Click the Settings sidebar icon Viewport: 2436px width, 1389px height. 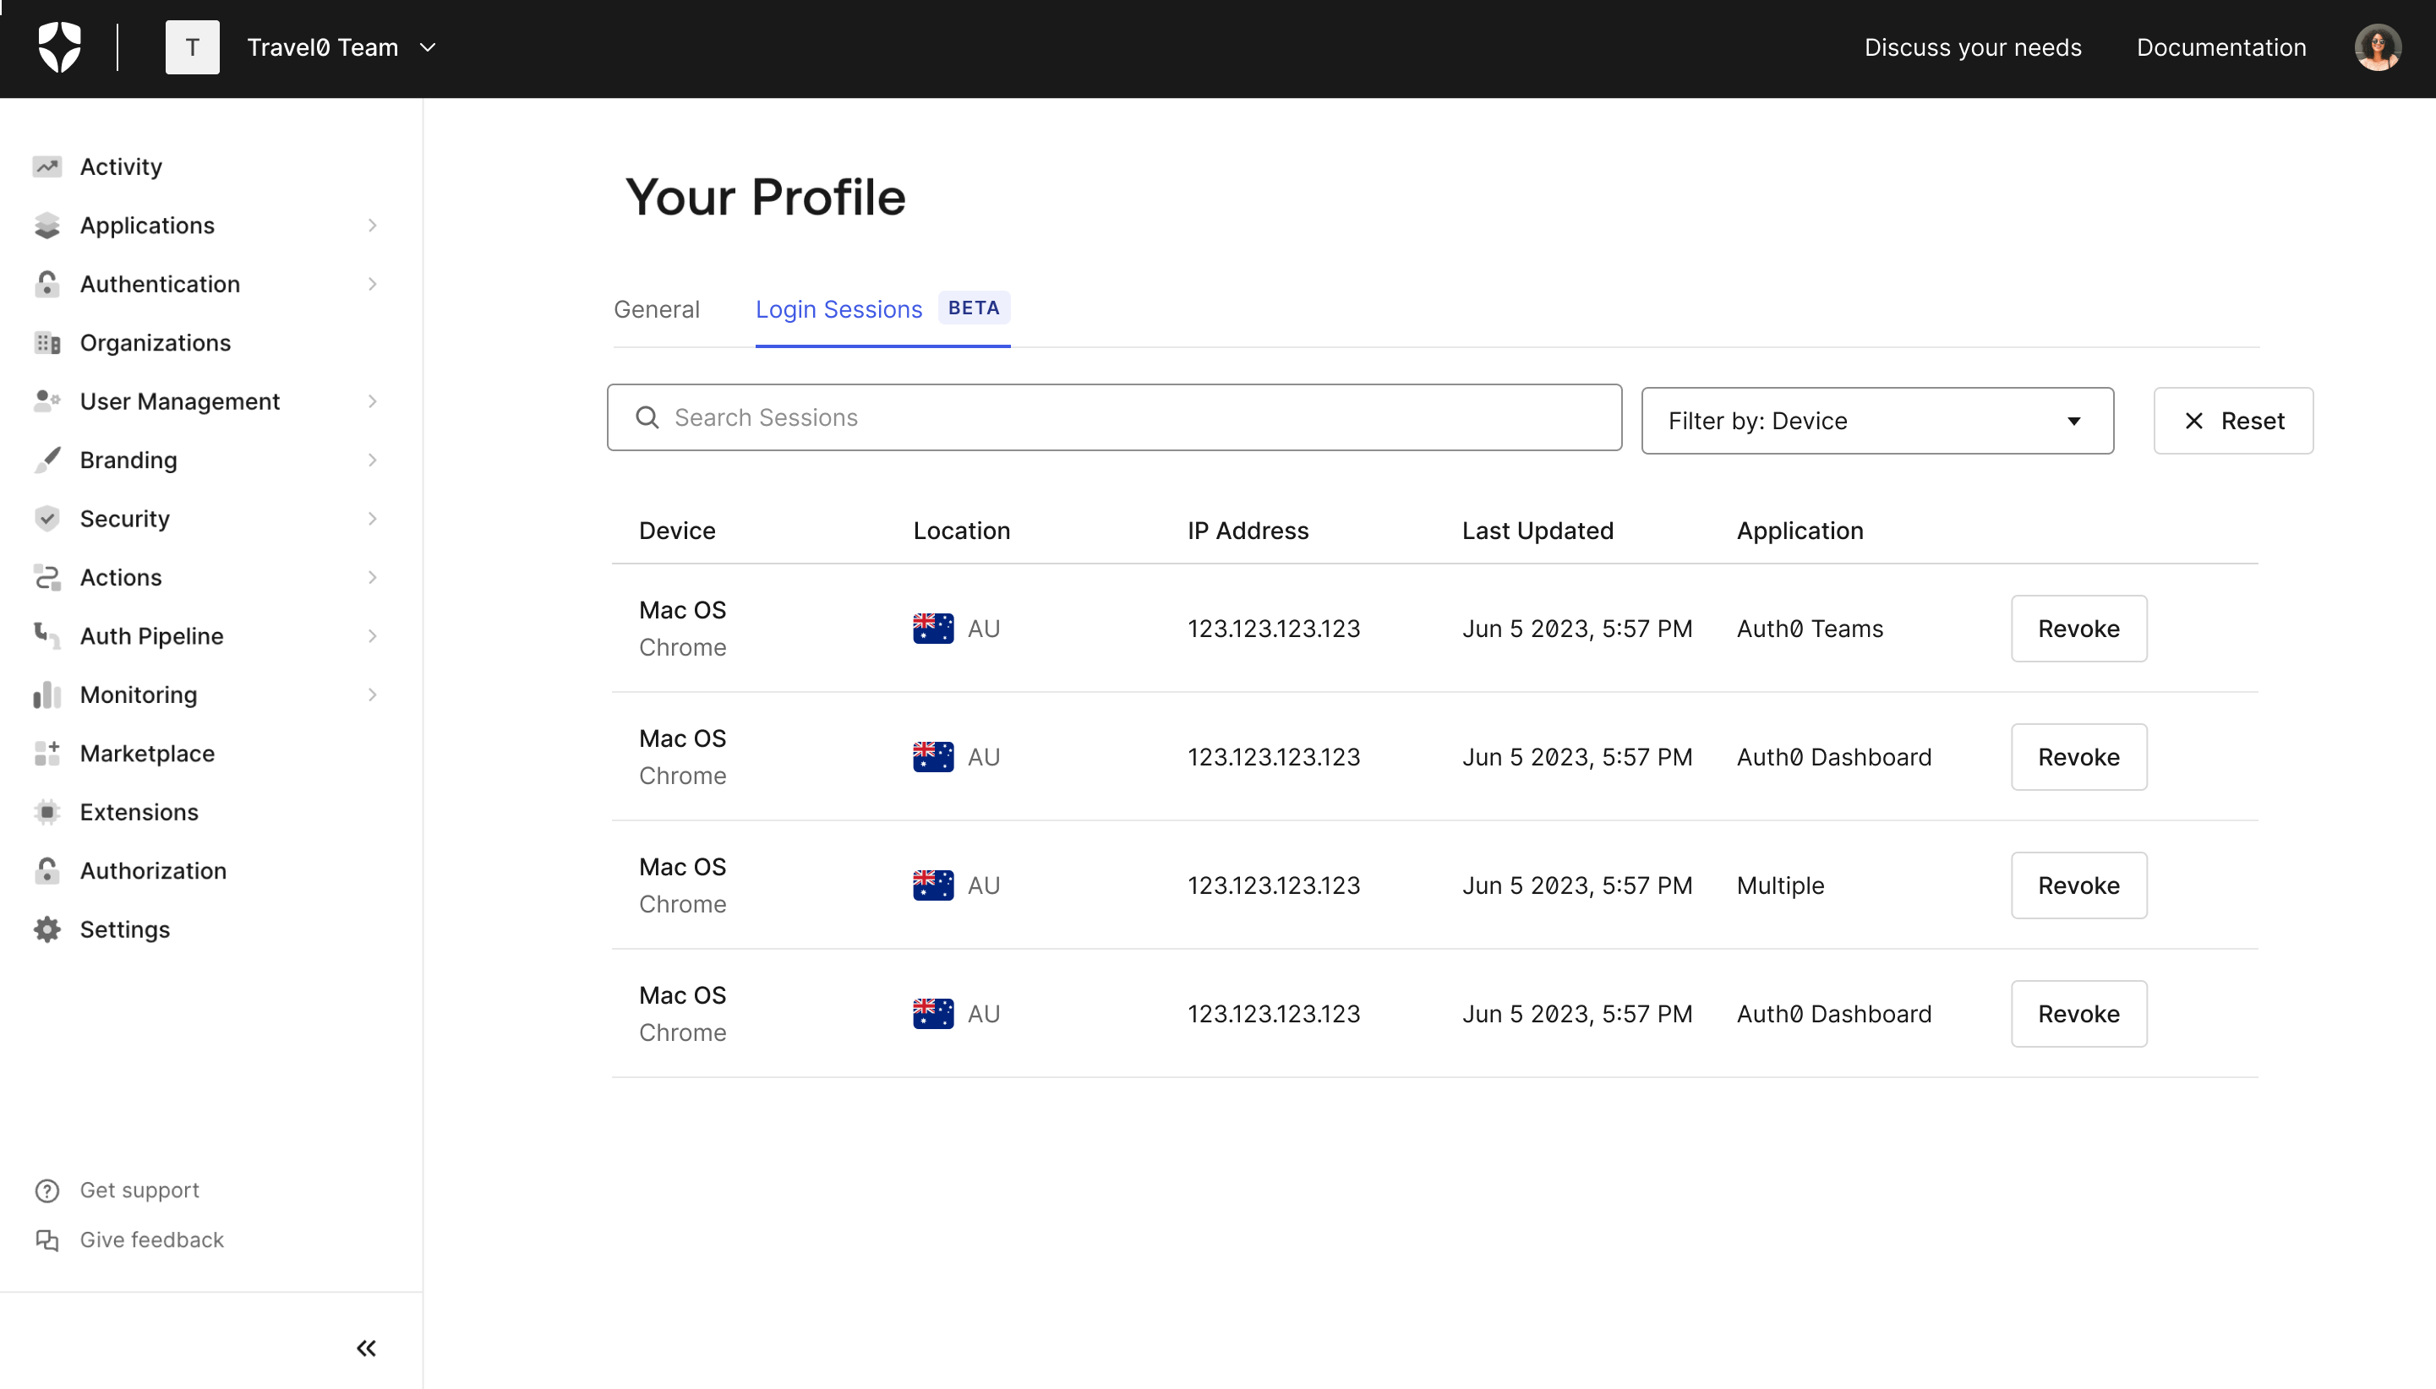[x=46, y=929]
